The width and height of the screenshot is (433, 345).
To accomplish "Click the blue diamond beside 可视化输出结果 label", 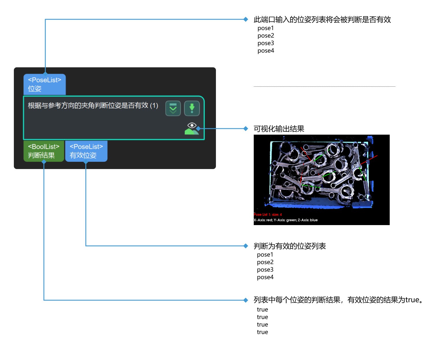I will [x=246, y=129].
